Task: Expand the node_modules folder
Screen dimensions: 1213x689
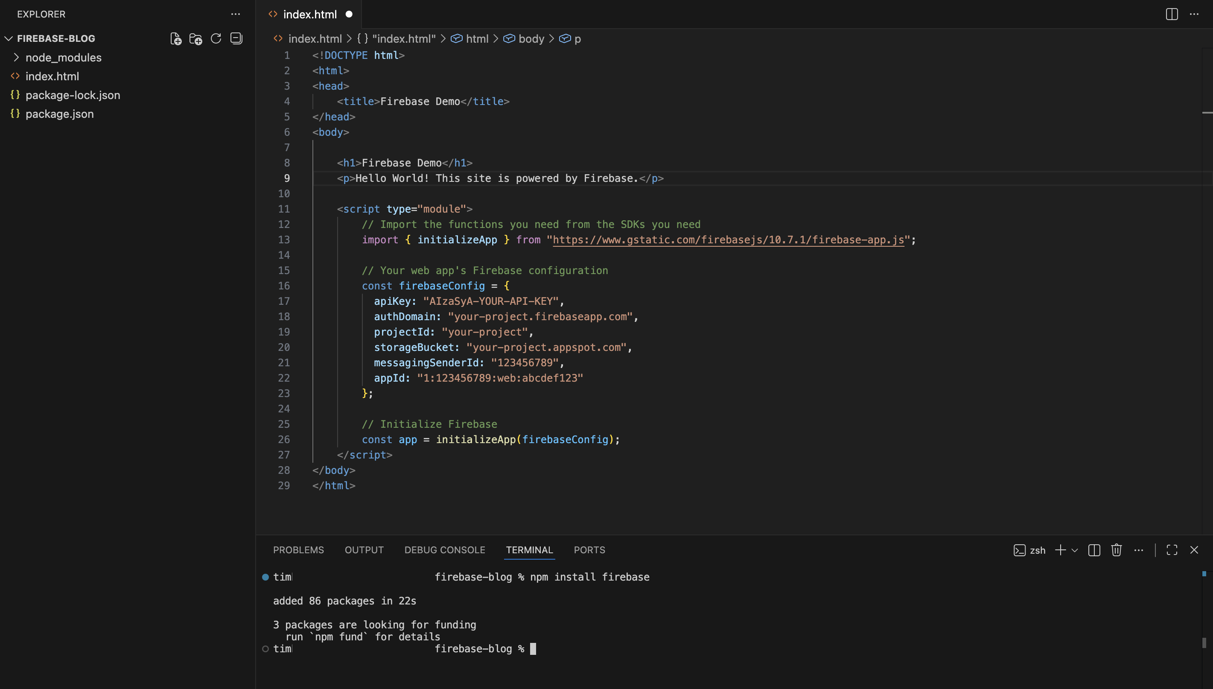Action: [x=16, y=57]
